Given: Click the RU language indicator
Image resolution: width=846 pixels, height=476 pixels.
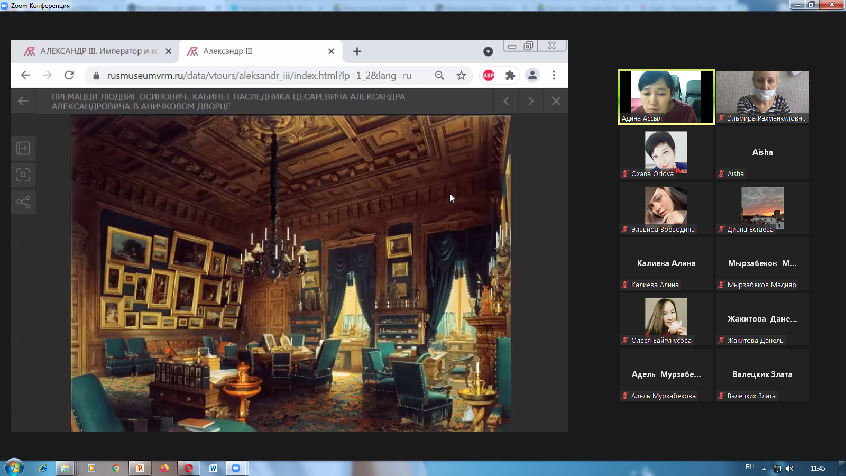Looking at the screenshot, I should coord(750,467).
